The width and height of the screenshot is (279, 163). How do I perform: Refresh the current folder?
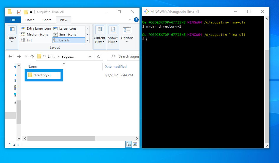pos(99,56)
